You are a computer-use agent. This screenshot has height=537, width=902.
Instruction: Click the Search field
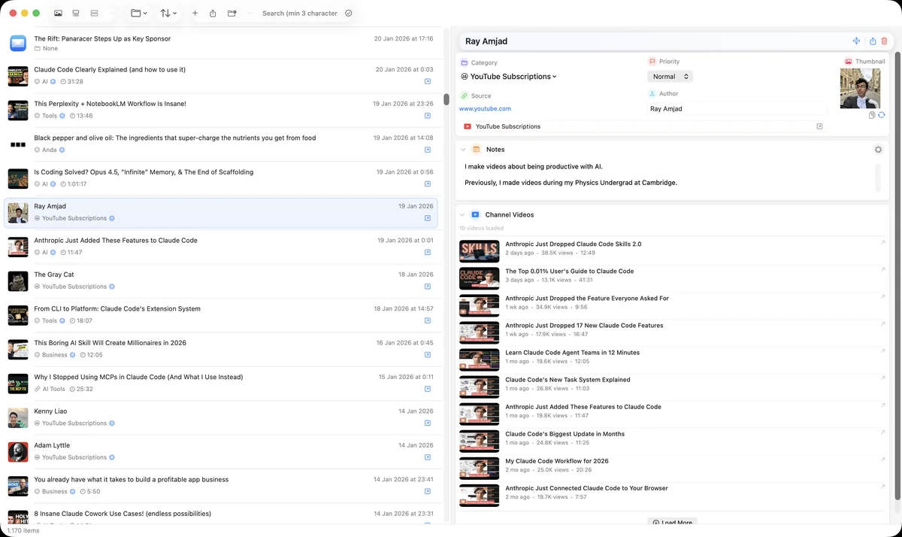[x=300, y=14]
